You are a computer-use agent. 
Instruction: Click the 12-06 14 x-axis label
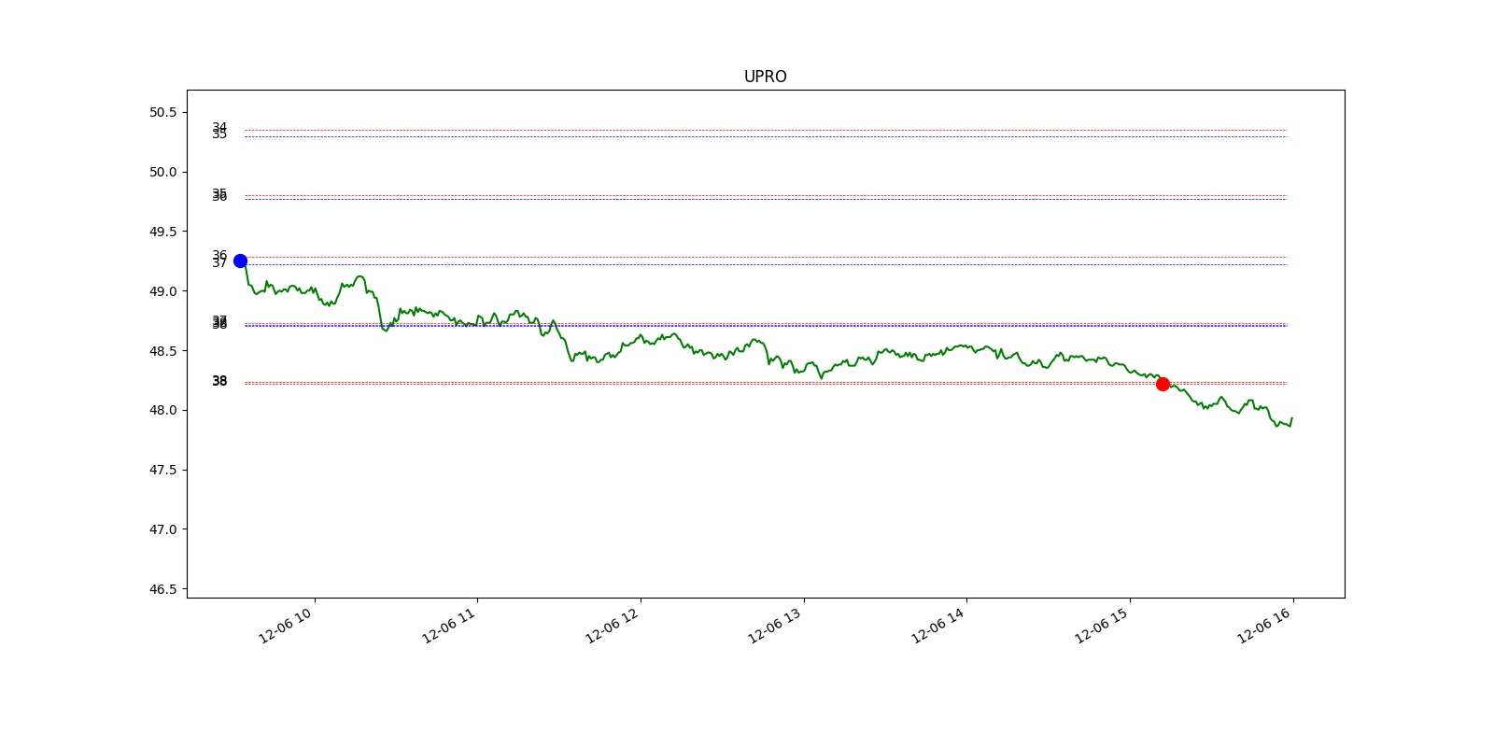(x=938, y=625)
